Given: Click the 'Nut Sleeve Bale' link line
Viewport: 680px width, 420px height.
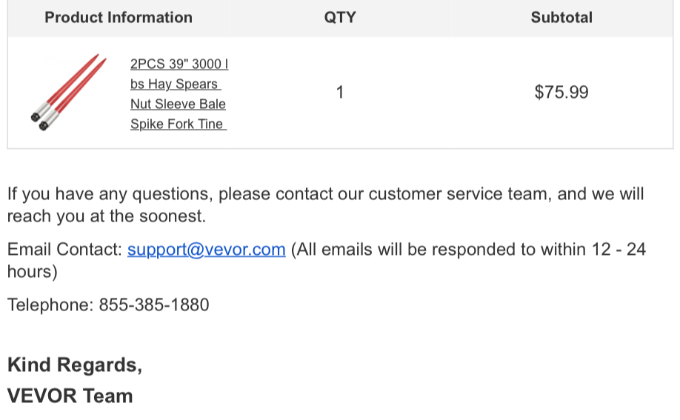Looking at the screenshot, I should [178, 104].
